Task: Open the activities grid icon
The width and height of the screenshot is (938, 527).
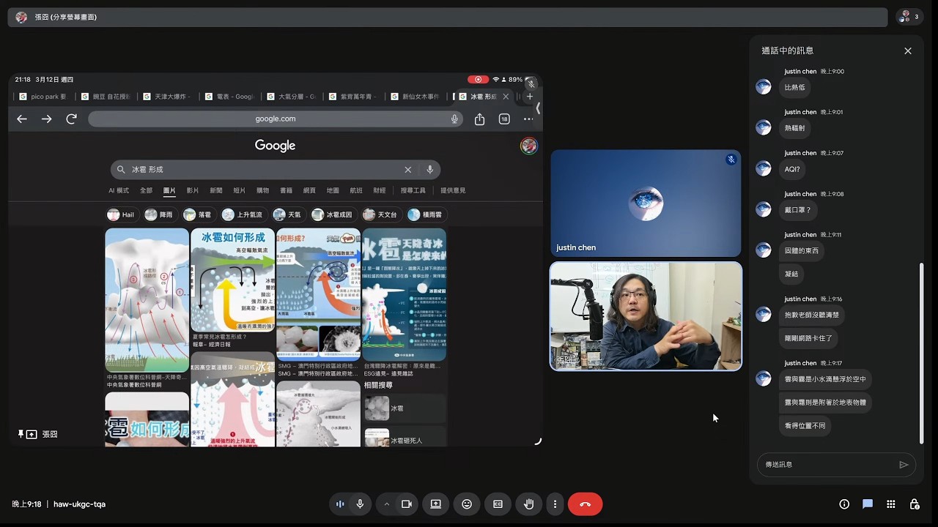Action: 891,504
